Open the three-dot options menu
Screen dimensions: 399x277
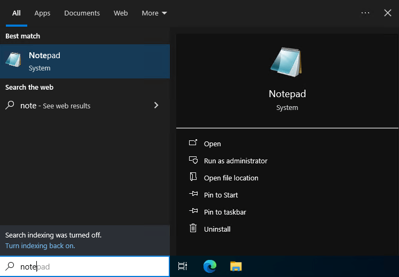[365, 13]
